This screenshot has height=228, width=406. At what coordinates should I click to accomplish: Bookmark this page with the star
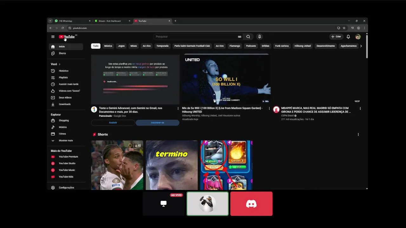[x=344, y=28]
